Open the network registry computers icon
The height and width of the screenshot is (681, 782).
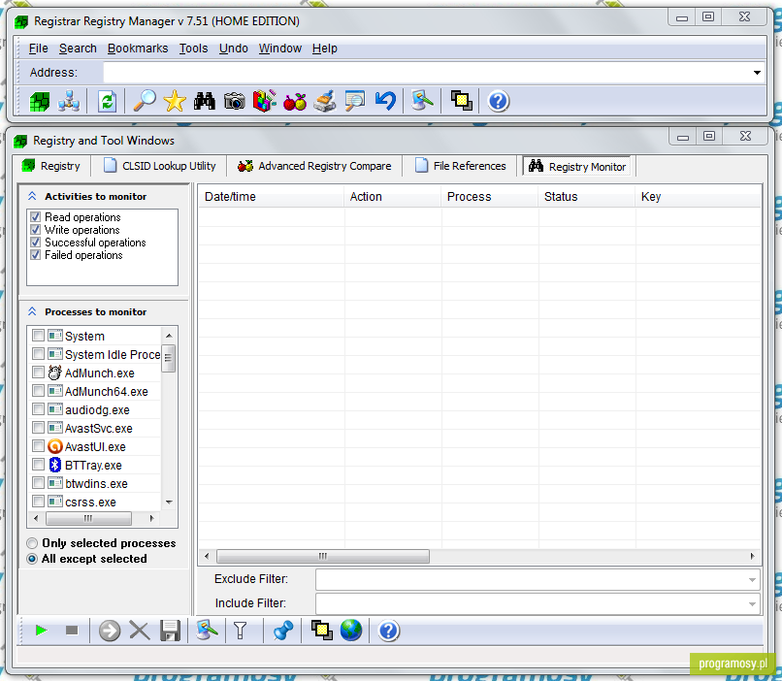click(68, 101)
